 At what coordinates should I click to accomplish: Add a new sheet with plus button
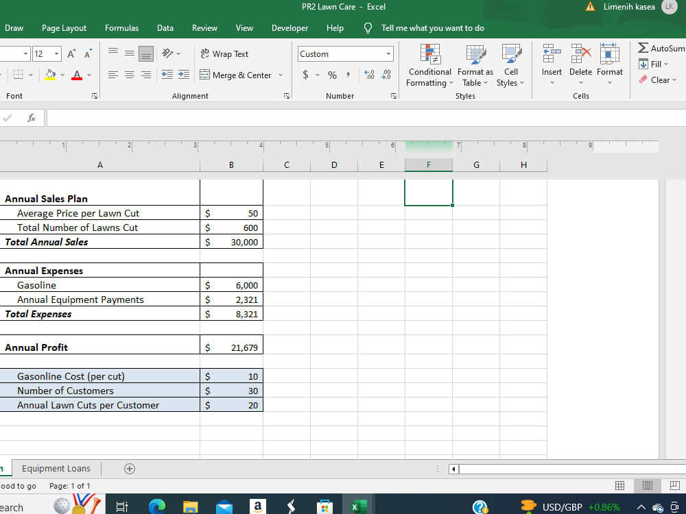tap(130, 469)
